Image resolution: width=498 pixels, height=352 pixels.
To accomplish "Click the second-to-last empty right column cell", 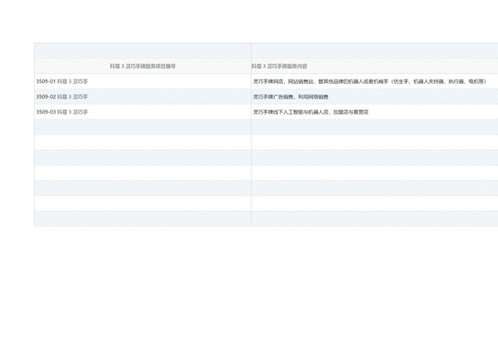I will tap(373, 203).
